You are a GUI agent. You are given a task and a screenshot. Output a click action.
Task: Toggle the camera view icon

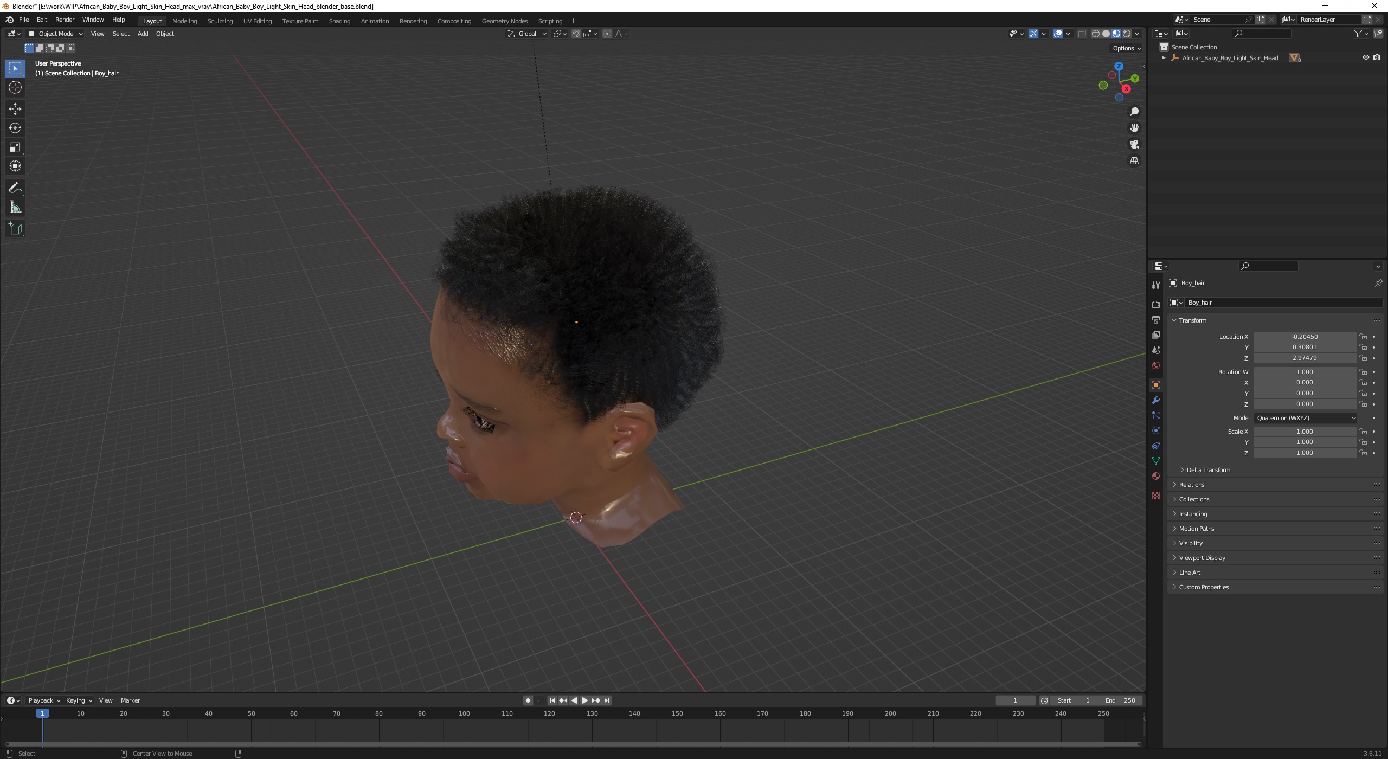tap(1134, 144)
